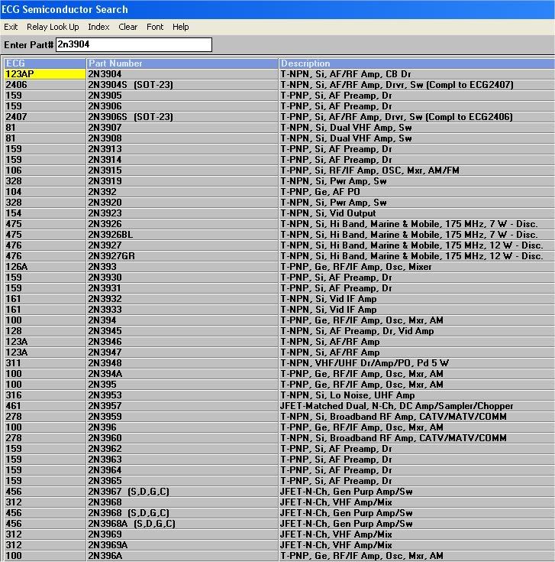Select Clear in the menu bar
Screen dimensions: 555x562
coord(127,27)
